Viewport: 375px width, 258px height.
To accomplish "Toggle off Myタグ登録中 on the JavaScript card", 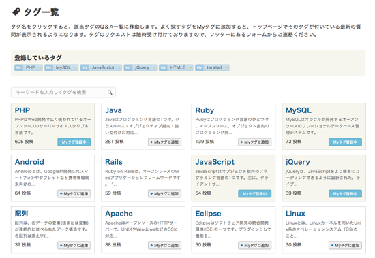I will pos(255,194).
